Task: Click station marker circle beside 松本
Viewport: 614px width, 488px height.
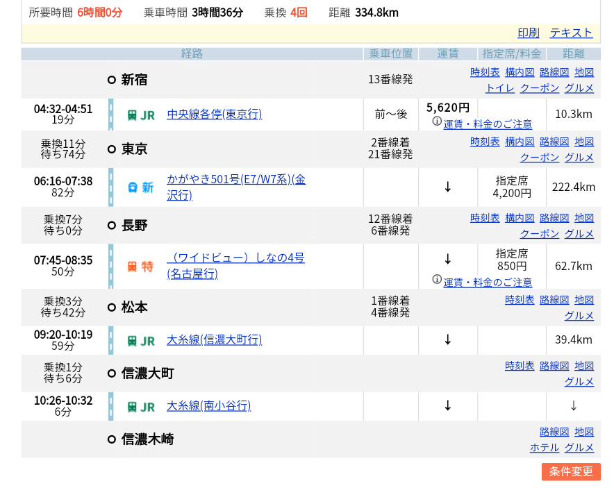Action: click(112, 308)
